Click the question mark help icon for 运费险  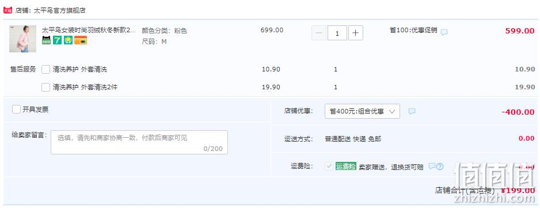[x=440, y=167]
